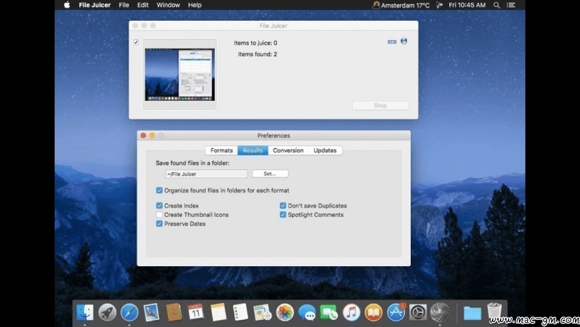Open the Edit menu
580x327 pixels.
[143, 5]
